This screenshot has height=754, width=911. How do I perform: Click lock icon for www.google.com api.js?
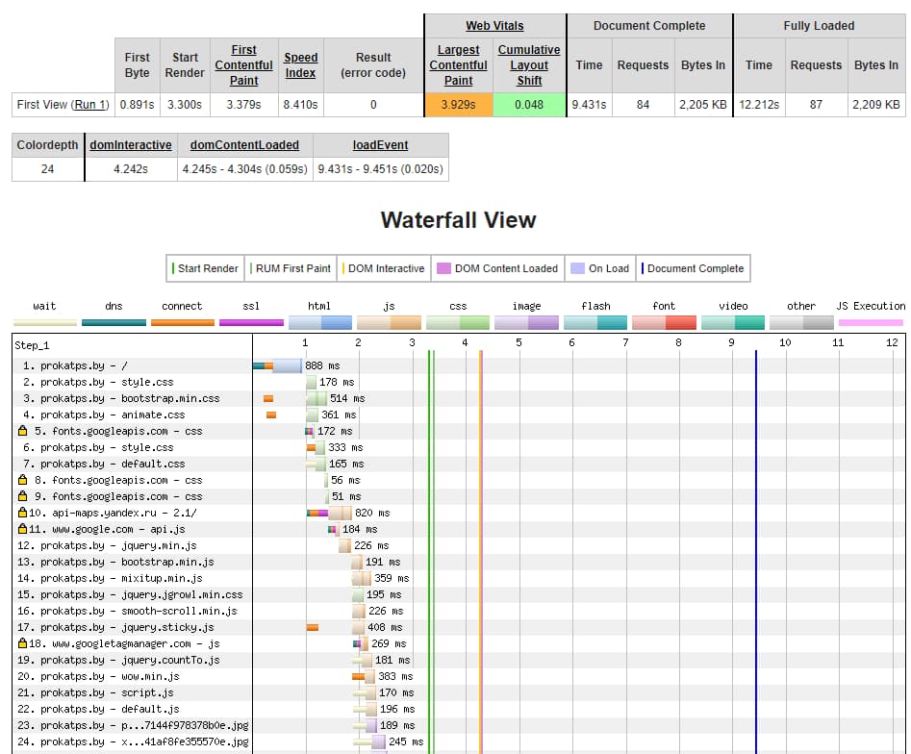point(22,529)
